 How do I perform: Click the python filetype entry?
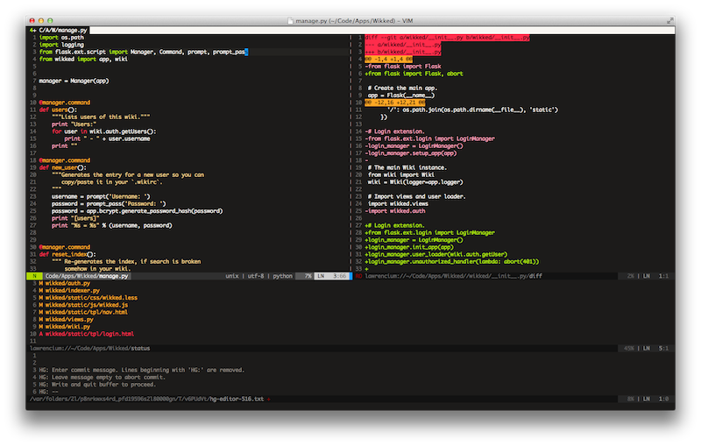coord(282,276)
